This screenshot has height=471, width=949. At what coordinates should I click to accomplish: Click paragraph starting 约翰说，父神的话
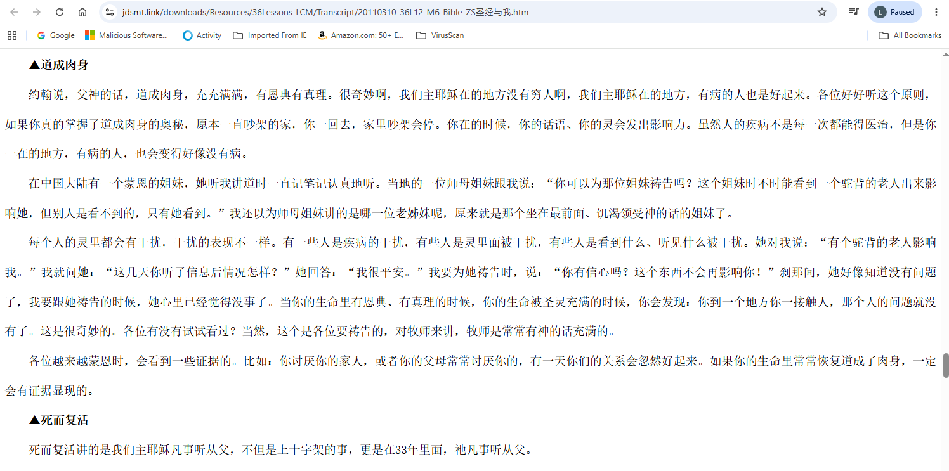[x=471, y=124]
